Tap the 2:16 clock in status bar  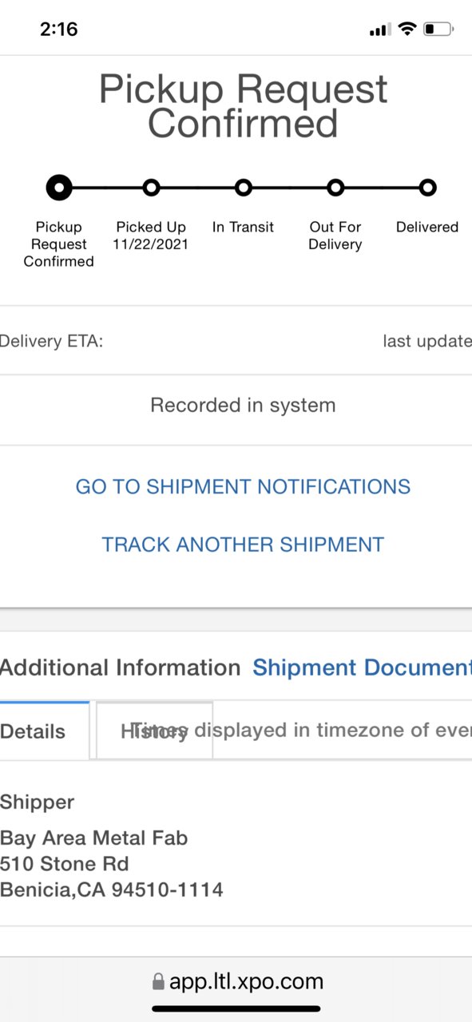59,30
